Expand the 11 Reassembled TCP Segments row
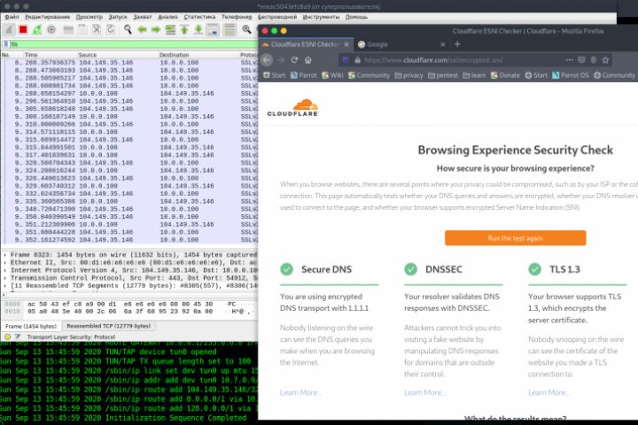Viewport: 638px width, 425px height. click(5, 286)
